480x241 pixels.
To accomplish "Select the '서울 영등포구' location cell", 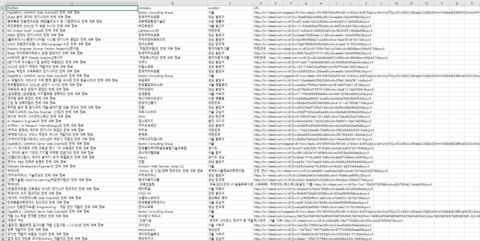I will (x=230, y=85).
